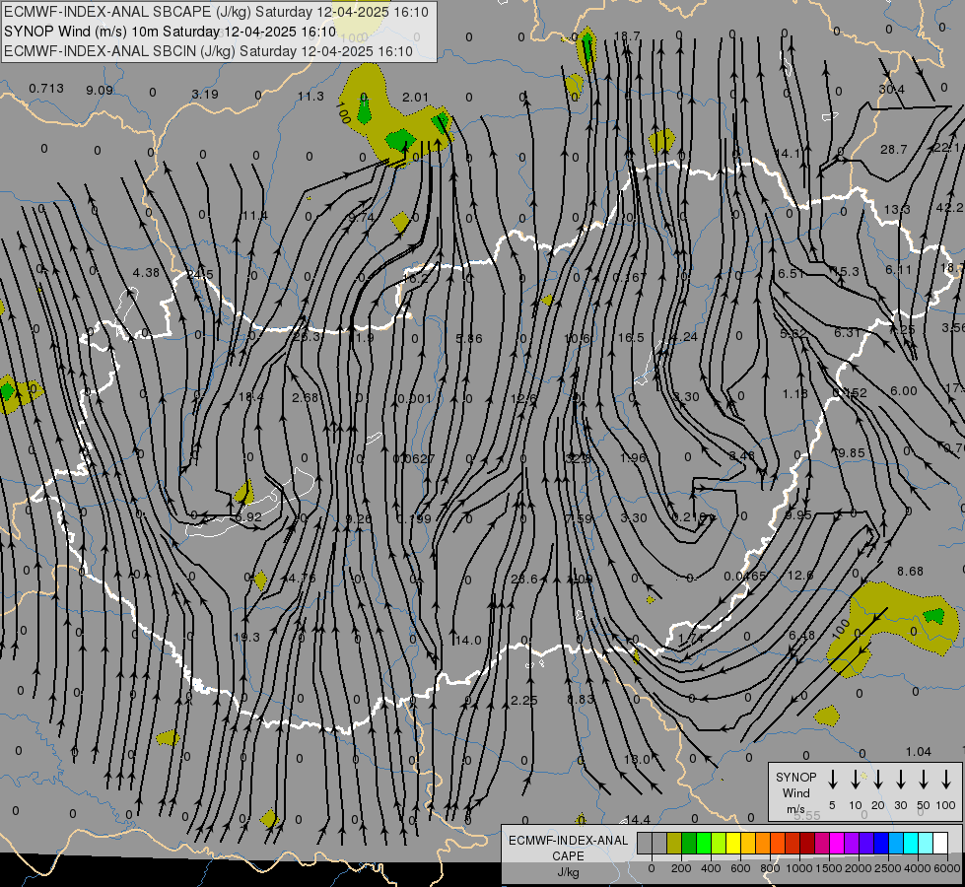Click the 6.92 value on the map
The width and height of the screenshot is (965, 887).
tap(248, 517)
